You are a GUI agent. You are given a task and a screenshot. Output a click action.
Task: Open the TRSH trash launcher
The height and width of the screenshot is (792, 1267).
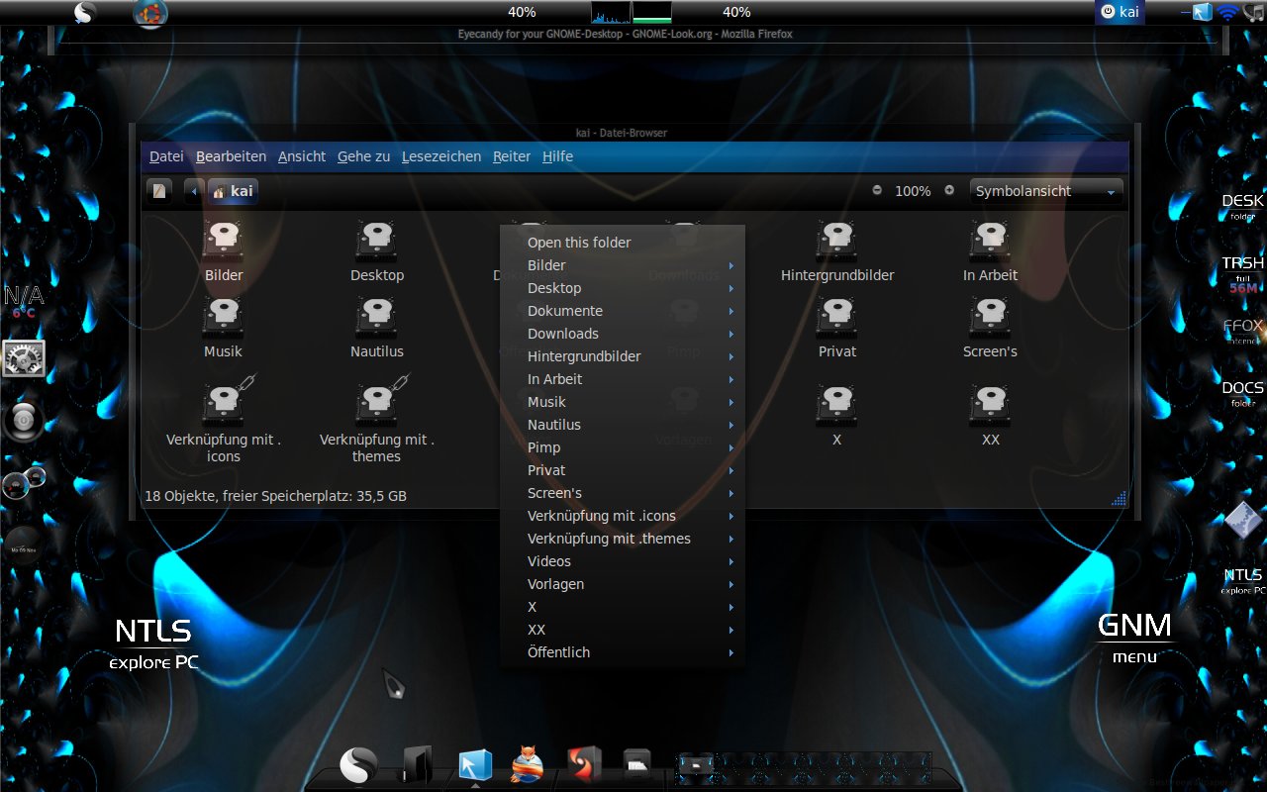coord(1243,273)
